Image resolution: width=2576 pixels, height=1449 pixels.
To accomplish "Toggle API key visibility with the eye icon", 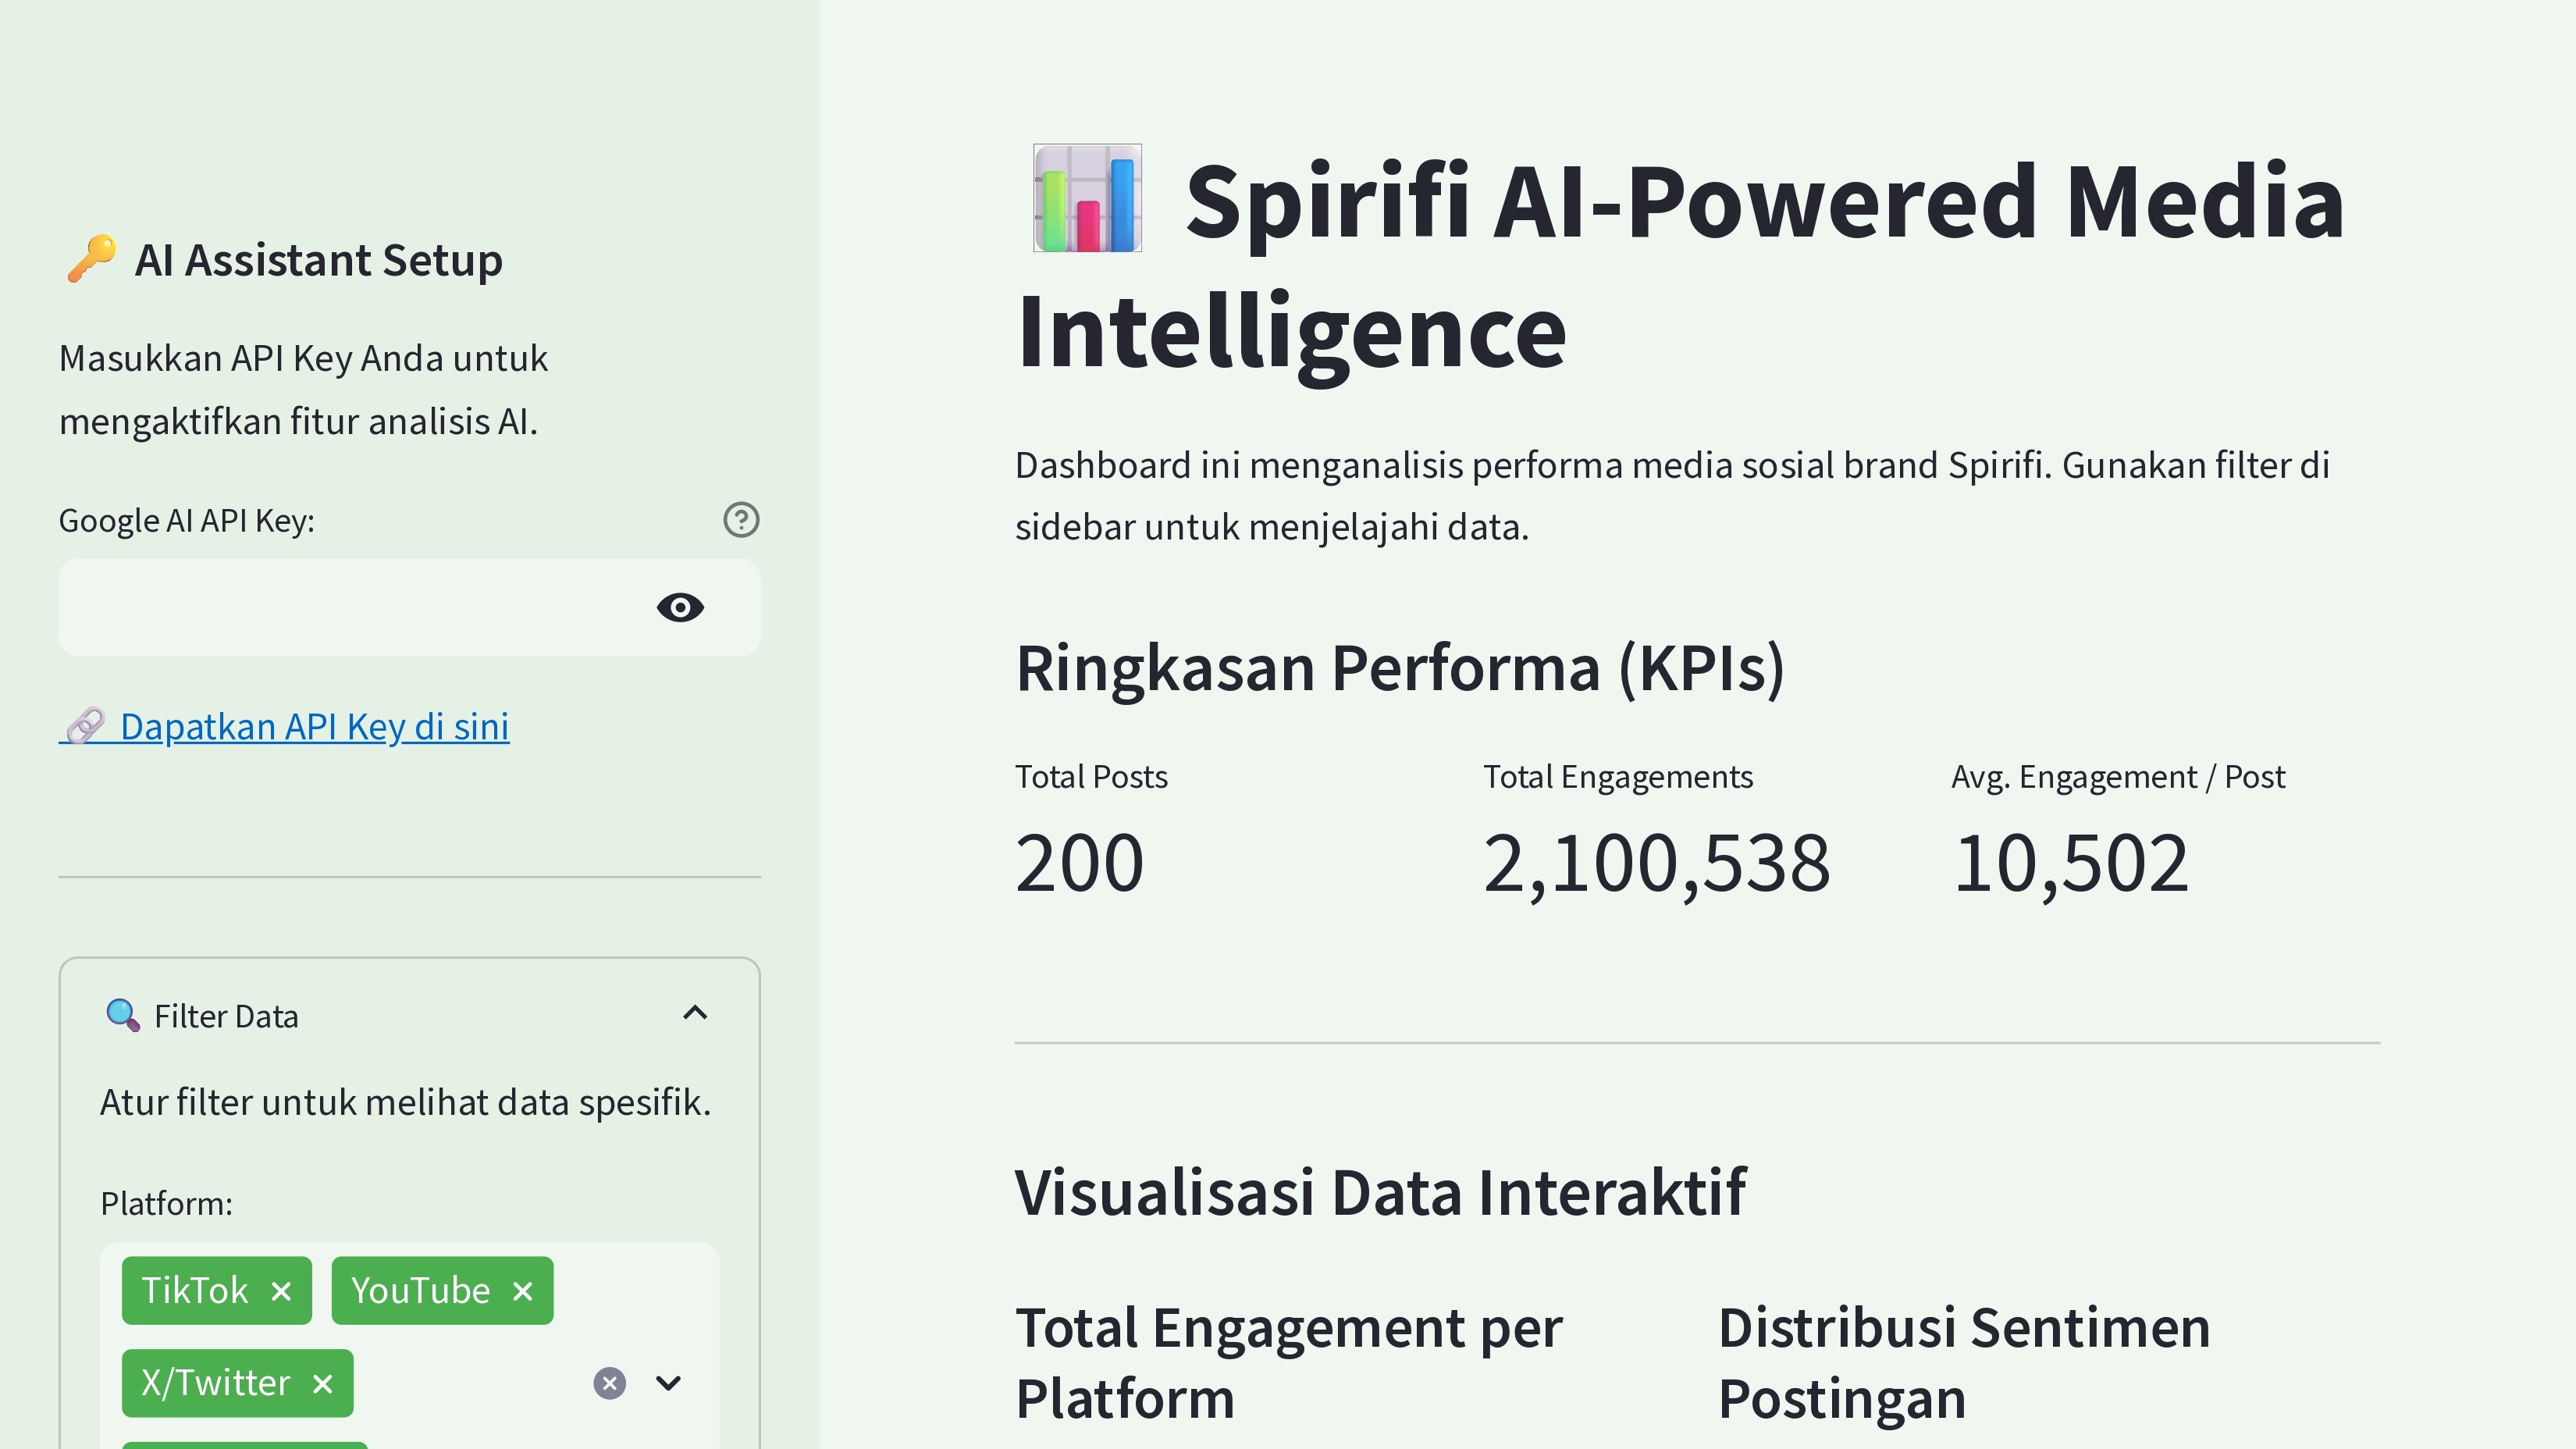I will coord(681,607).
